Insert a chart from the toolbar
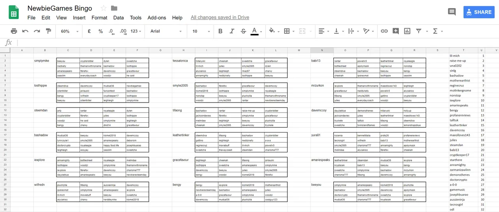The image size is (499, 212). pos(407,31)
